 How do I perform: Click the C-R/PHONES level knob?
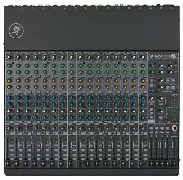coord(151,98)
